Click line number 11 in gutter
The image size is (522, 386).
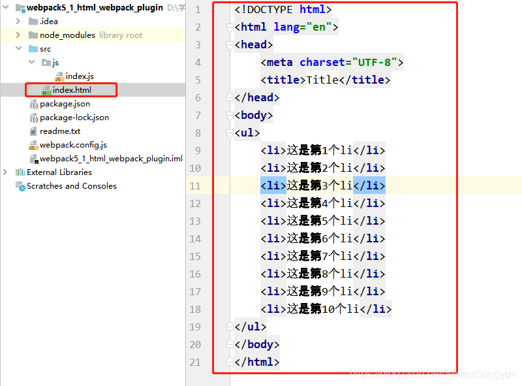point(195,185)
